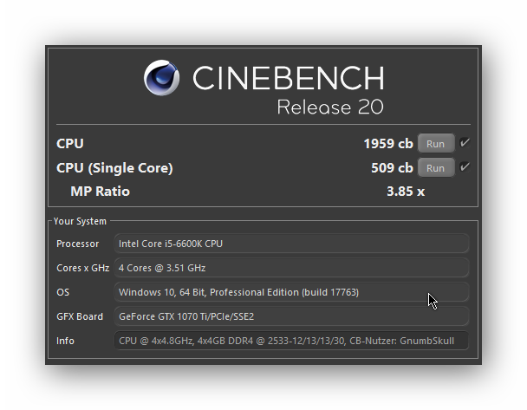This screenshot has height=410, width=527.
Task: Click the Release 20 subtitle
Action: click(330, 107)
